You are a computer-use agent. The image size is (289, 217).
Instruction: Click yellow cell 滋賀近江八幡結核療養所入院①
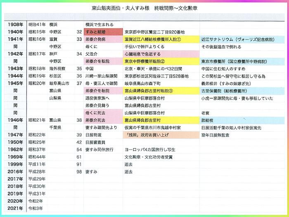[x=161, y=39]
